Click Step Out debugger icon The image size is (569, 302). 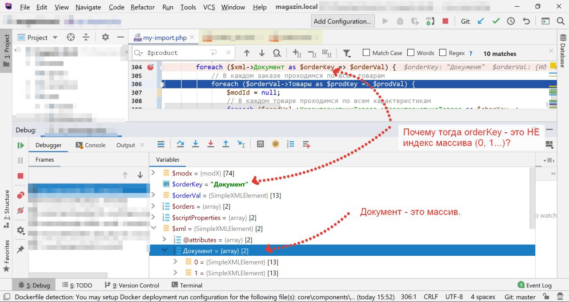[x=226, y=144]
